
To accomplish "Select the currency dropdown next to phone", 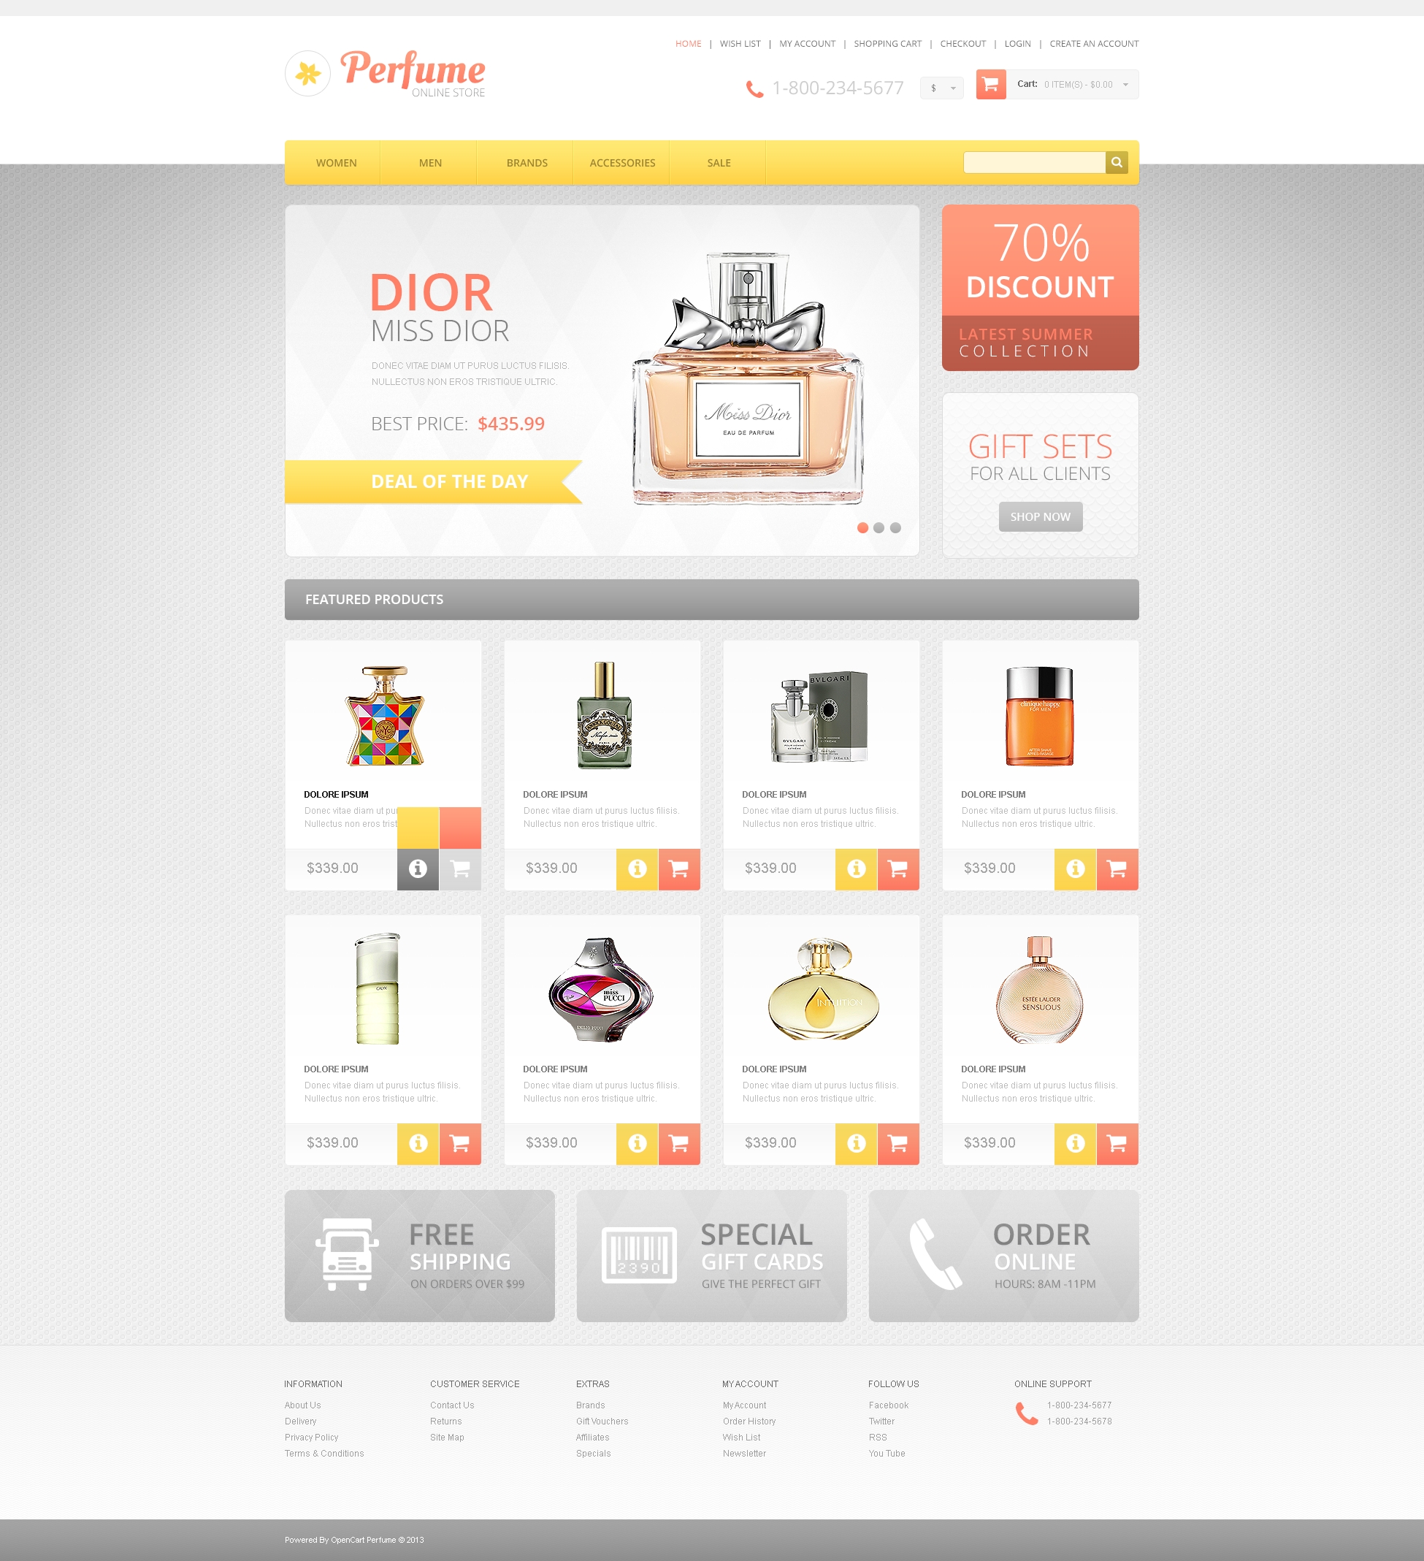I will click(x=941, y=87).
